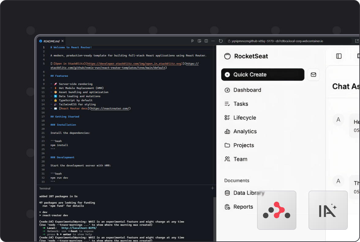Click the Documents section heading
The image size is (360, 242).
point(237,181)
